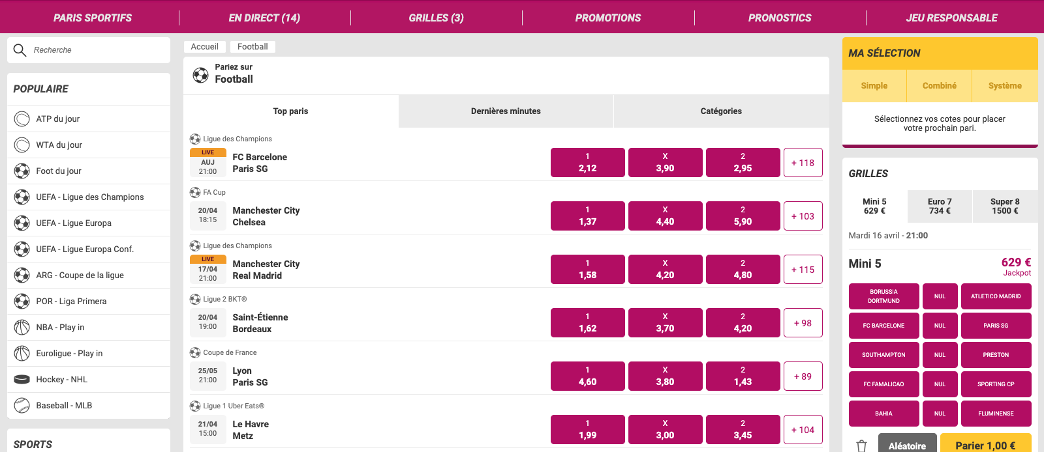Select Euro 7 grid option

(940, 206)
